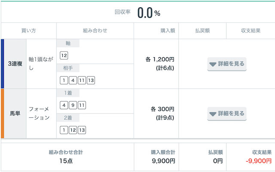Click the 買い方 column header
This screenshot has height=172, width=275.
tap(29, 31)
